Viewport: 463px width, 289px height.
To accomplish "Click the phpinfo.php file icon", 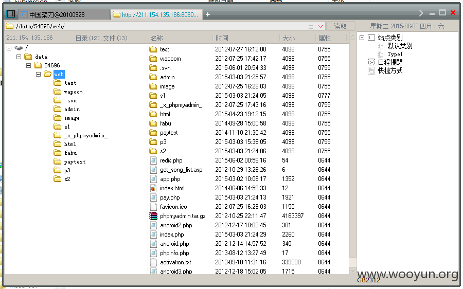I will (153, 253).
